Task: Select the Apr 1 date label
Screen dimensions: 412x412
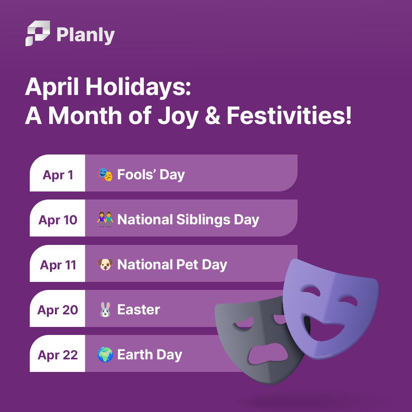Action: coord(58,175)
